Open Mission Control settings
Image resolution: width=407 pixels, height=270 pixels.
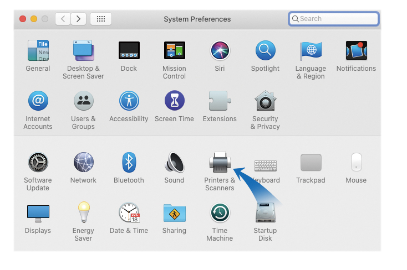pos(175,50)
